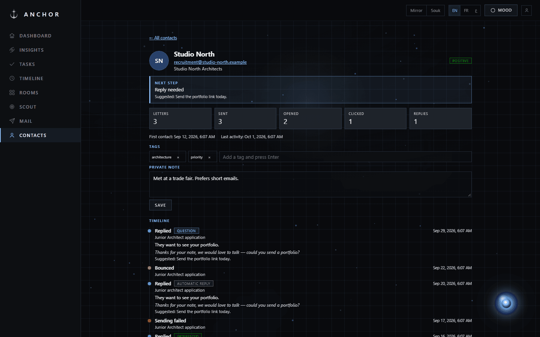Switch theme to Mirror

click(416, 10)
